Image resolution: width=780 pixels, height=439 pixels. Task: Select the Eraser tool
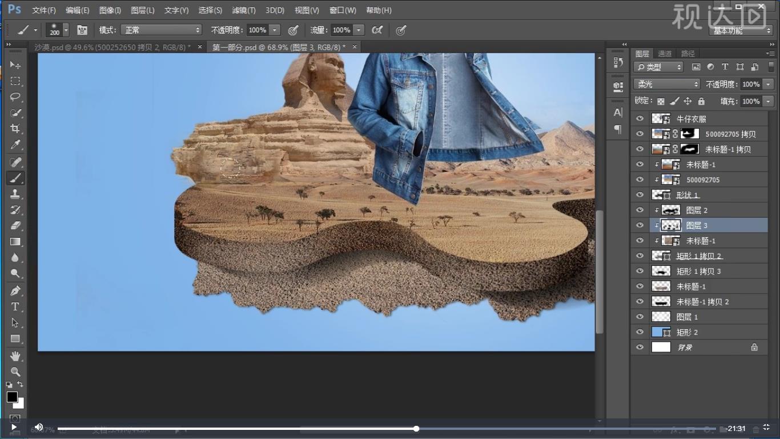[15, 226]
